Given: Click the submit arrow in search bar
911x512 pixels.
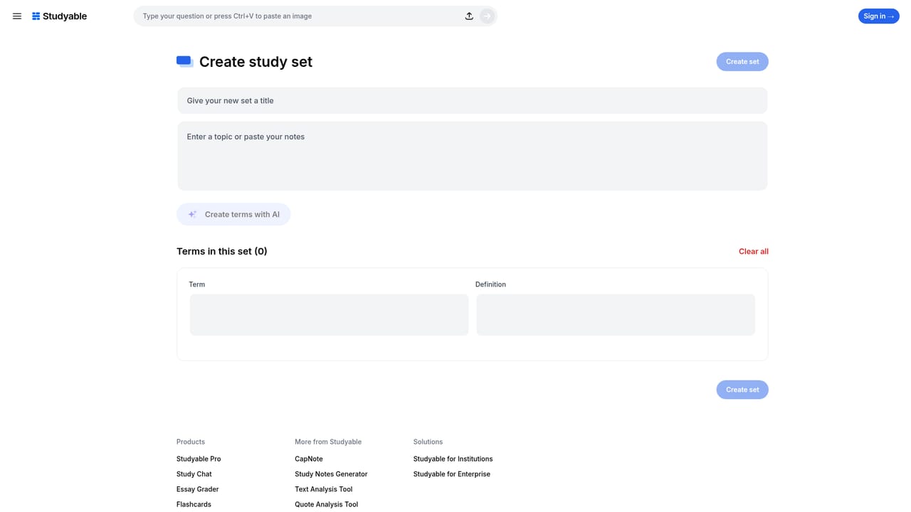Looking at the screenshot, I should [487, 16].
